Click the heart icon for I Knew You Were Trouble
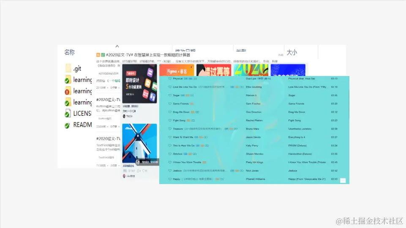 170,162
